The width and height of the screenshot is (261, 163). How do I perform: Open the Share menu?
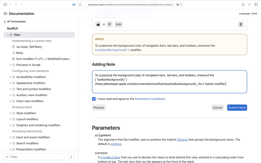[243, 4]
